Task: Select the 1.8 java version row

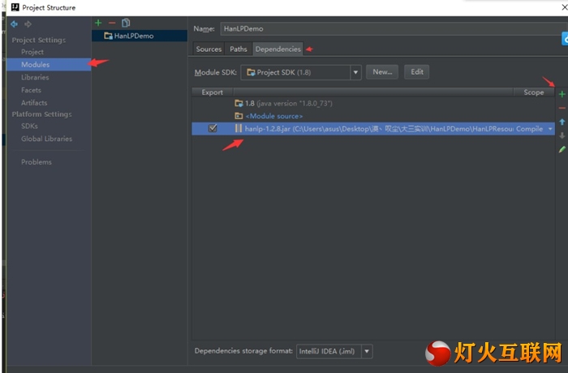Action: click(x=373, y=104)
